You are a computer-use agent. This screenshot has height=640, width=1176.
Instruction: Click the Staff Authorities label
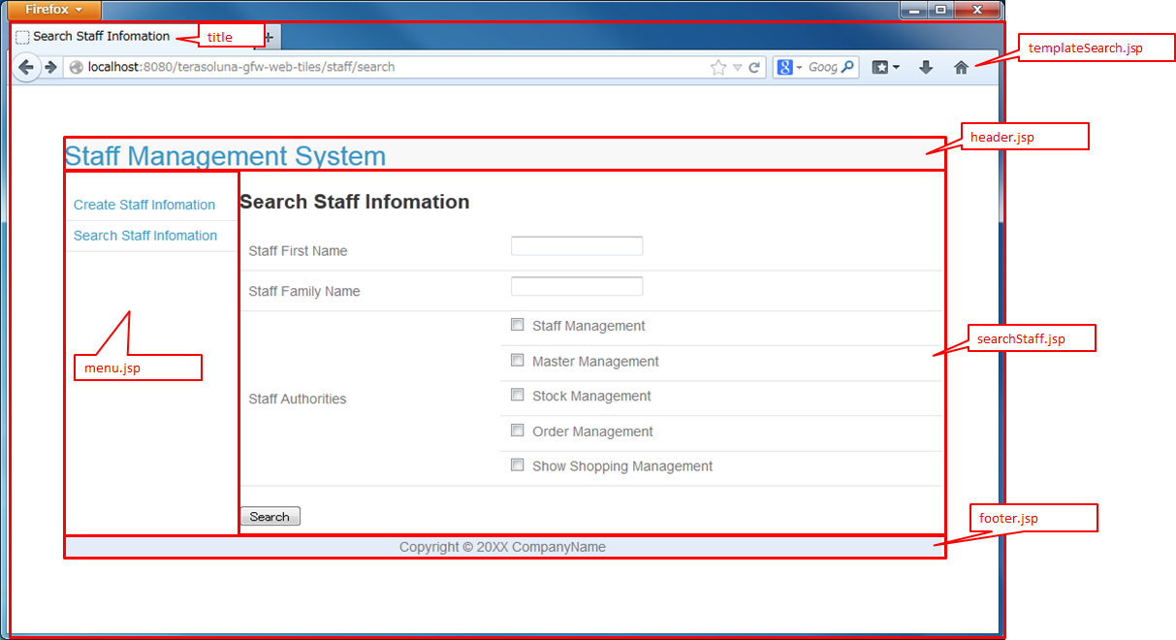[298, 399]
